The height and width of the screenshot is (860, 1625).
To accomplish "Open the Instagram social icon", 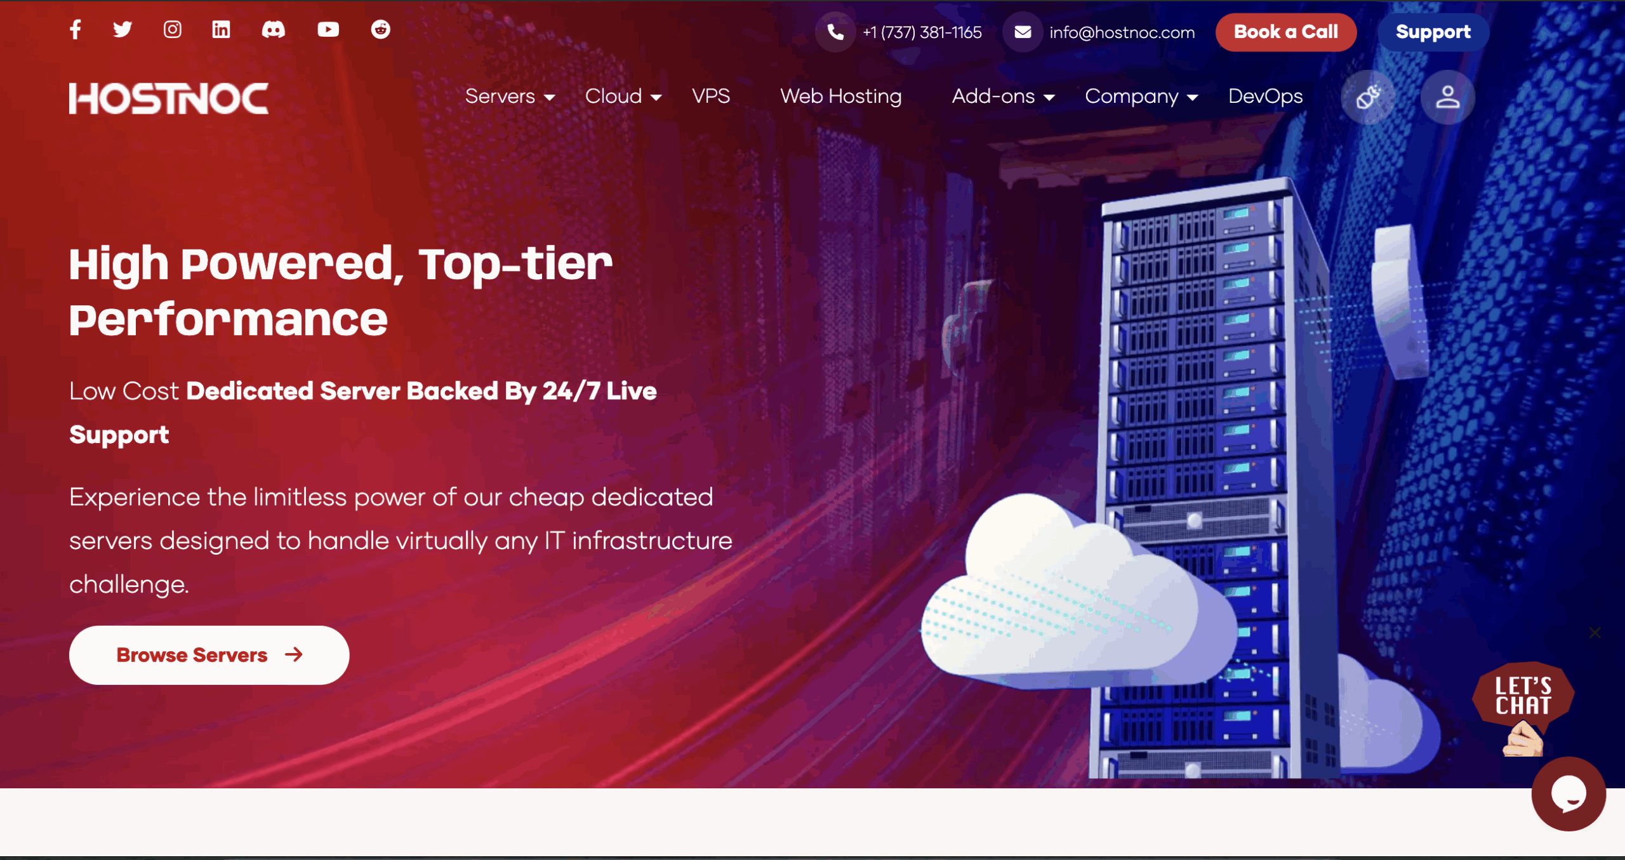I will pos(172,29).
